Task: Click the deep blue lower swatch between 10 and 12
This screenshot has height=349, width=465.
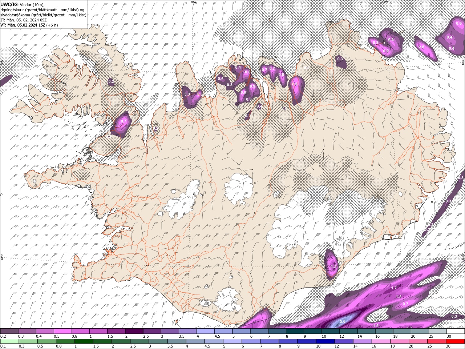Action: tap(325, 341)
